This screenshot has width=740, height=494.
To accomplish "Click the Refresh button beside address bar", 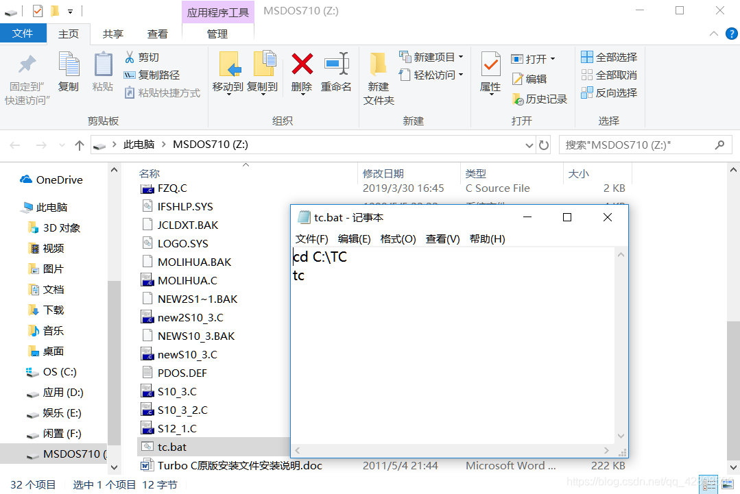I will tap(544, 145).
